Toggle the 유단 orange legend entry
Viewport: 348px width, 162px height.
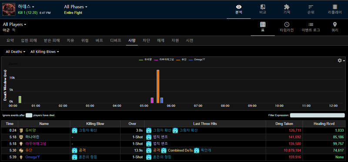click(x=181, y=60)
